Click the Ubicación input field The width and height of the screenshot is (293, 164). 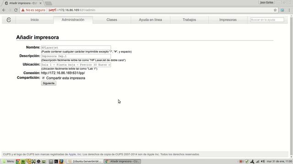(x=76, y=65)
